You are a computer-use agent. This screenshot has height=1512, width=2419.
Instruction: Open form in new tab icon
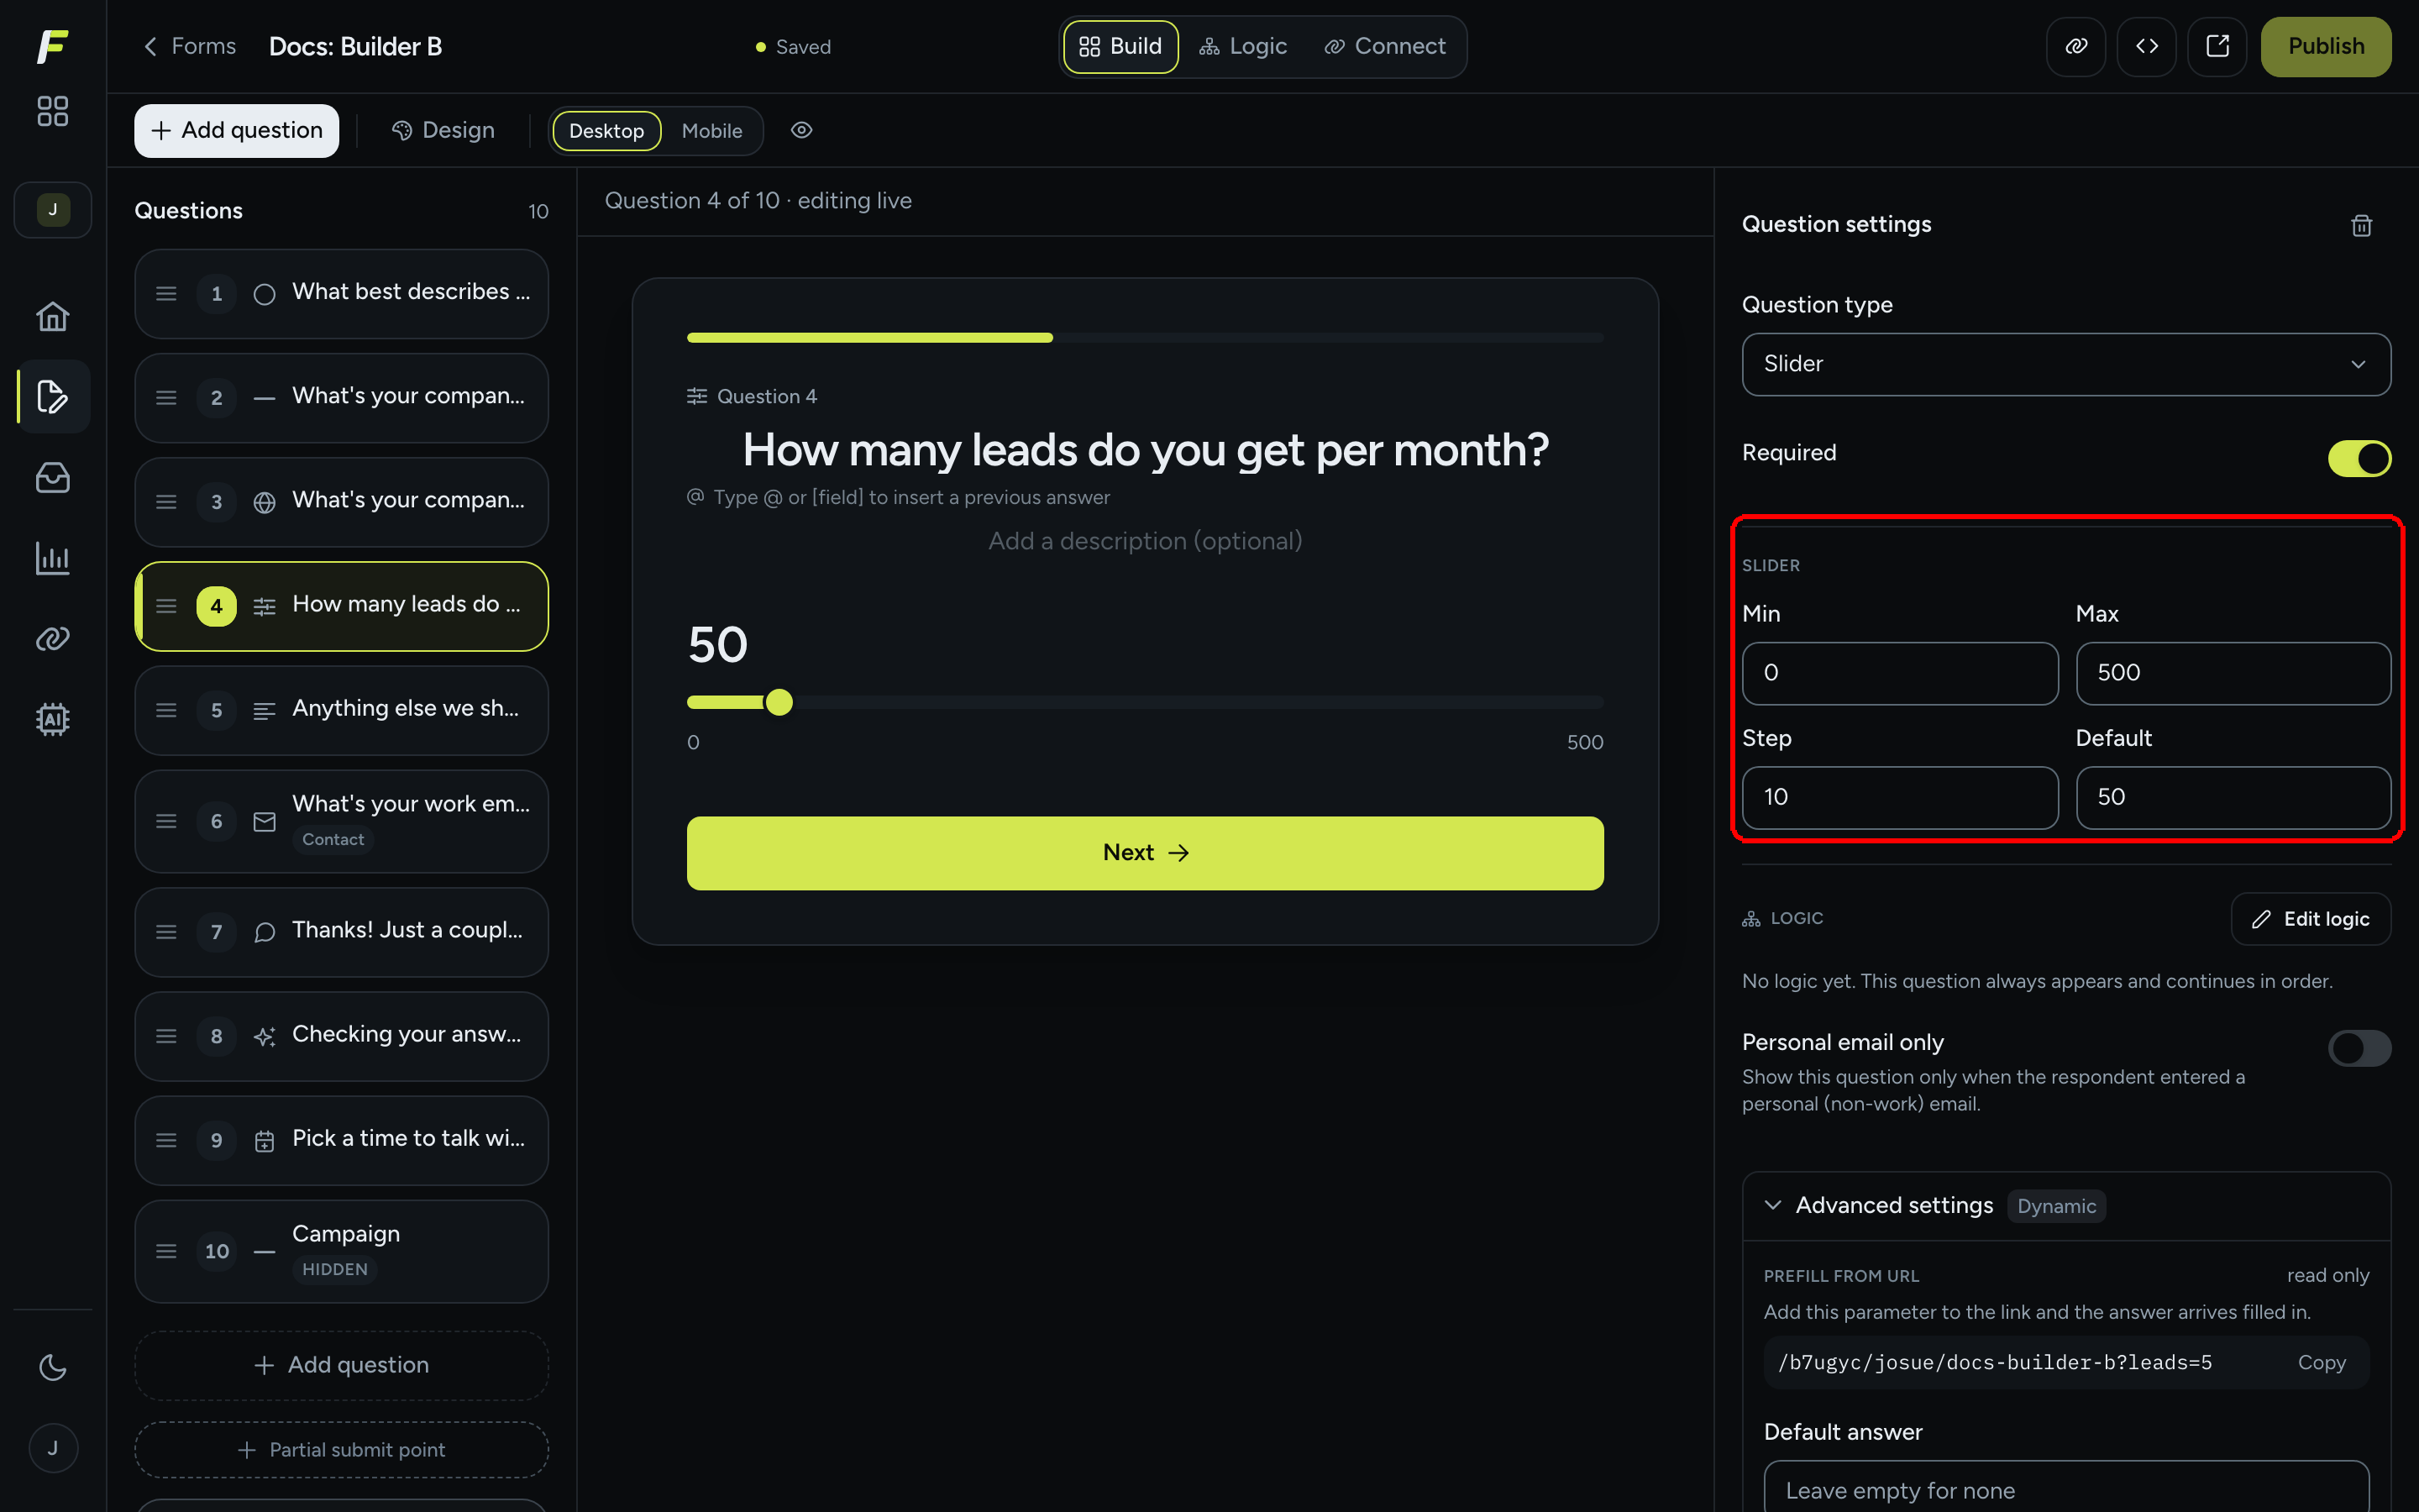click(x=2217, y=46)
